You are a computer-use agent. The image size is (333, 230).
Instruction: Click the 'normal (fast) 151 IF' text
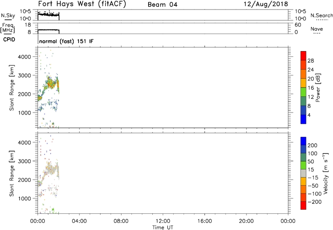click(x=66, y=42)
